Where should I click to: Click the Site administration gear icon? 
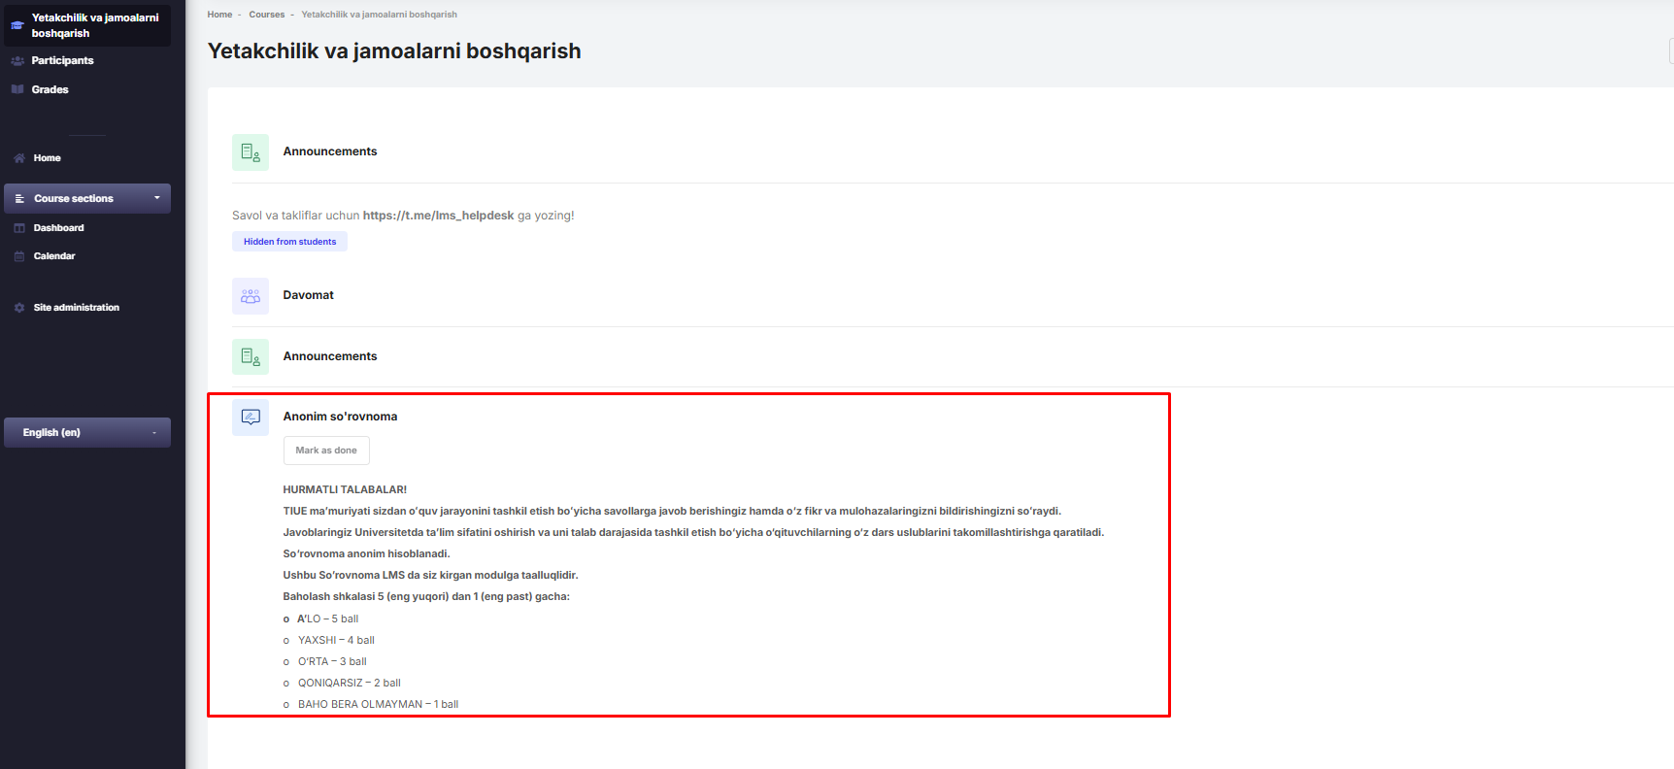[x=19, y=308]
